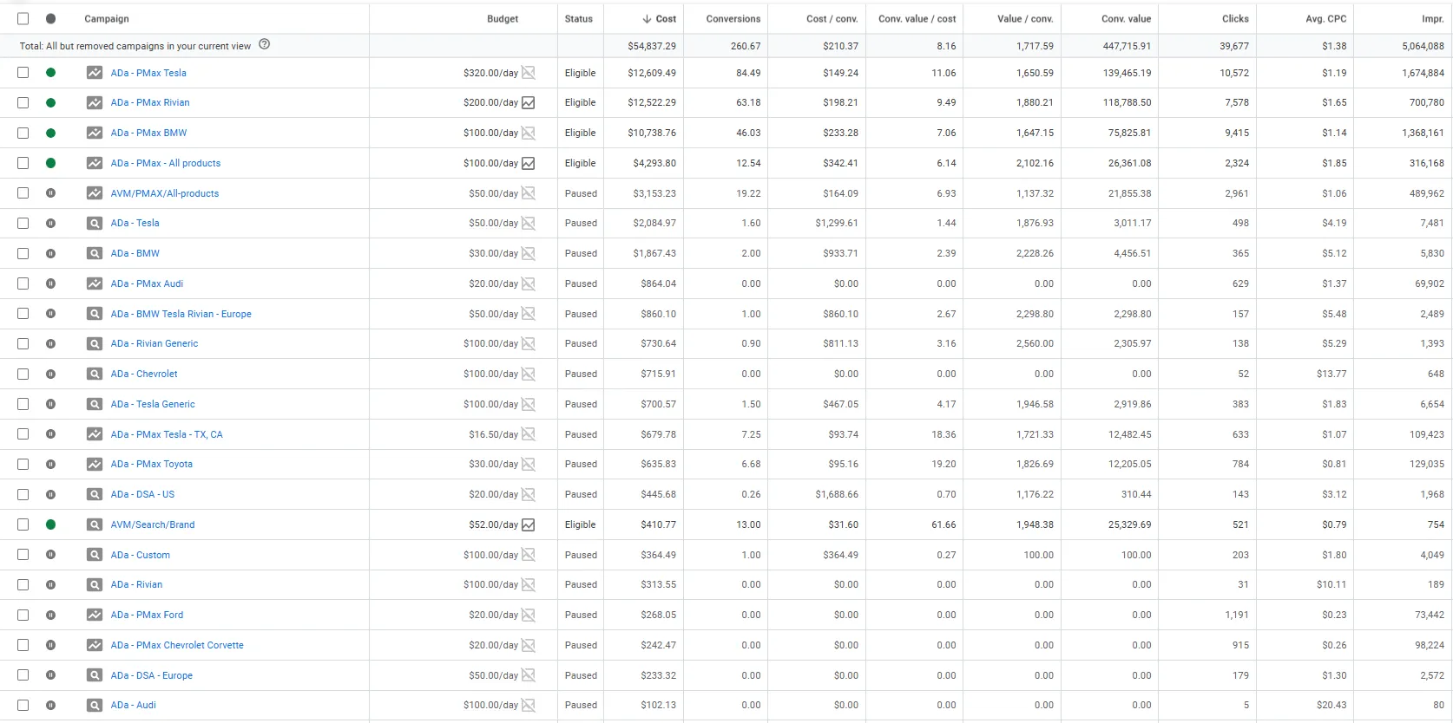The image size is (1453, 723).
Task: Sort by the Status column header
Action: click(579, 18)
